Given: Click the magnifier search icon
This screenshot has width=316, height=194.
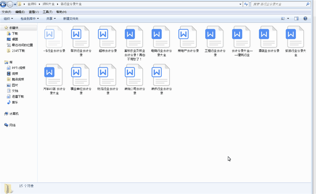Looking at the screenshot, I should pos(308,4).
